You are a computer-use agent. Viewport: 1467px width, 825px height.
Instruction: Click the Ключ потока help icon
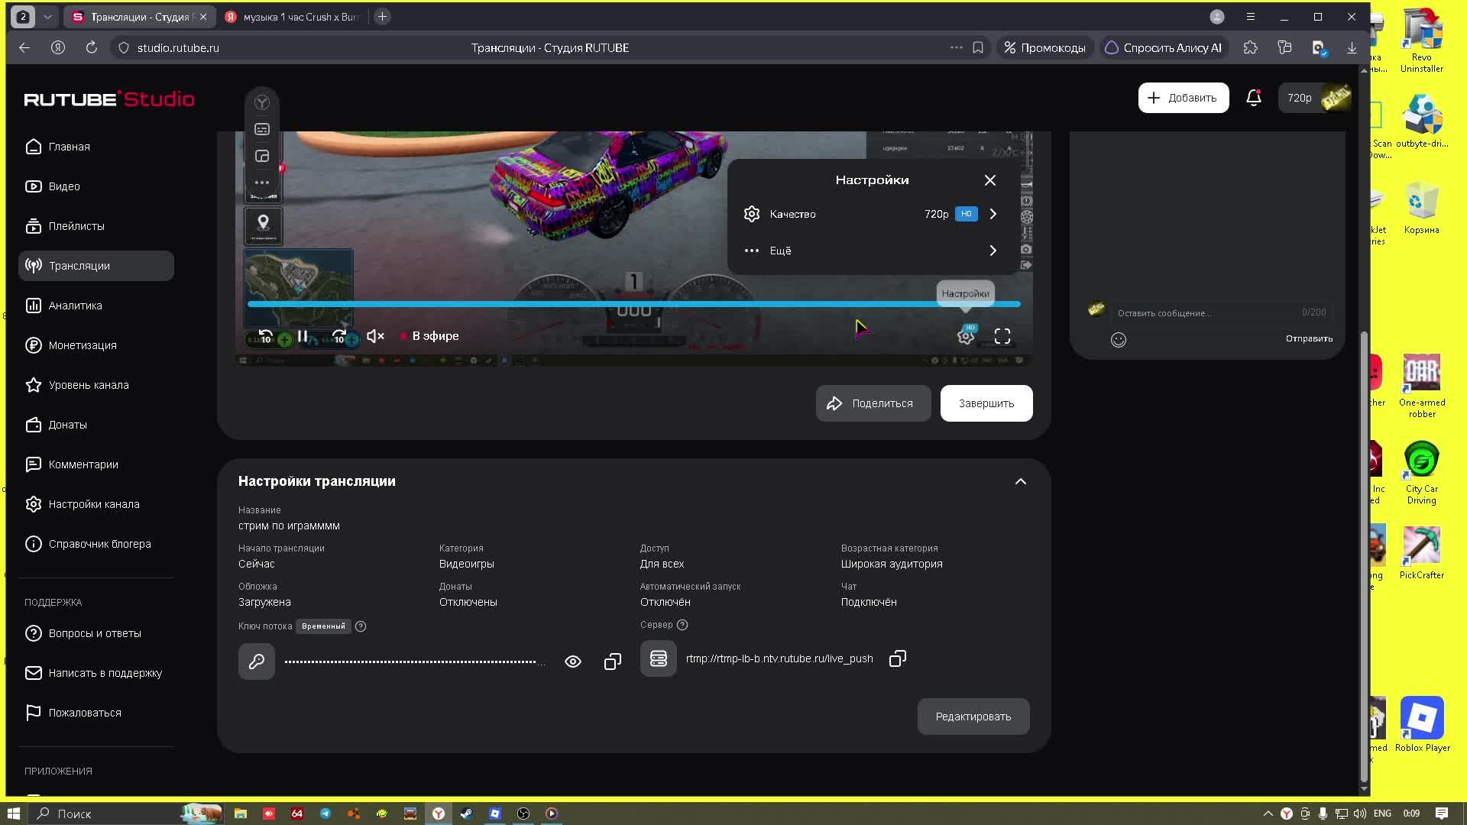[x=361, y=626]
